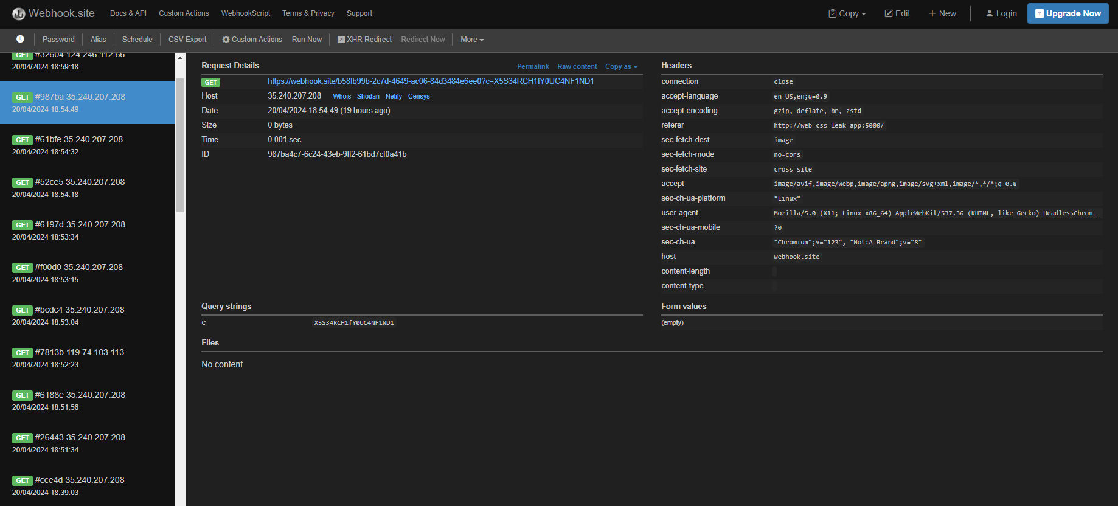The image size is (1118, 506).
Task: Expand the Copy as dropdown
Action: coord(621,66)
